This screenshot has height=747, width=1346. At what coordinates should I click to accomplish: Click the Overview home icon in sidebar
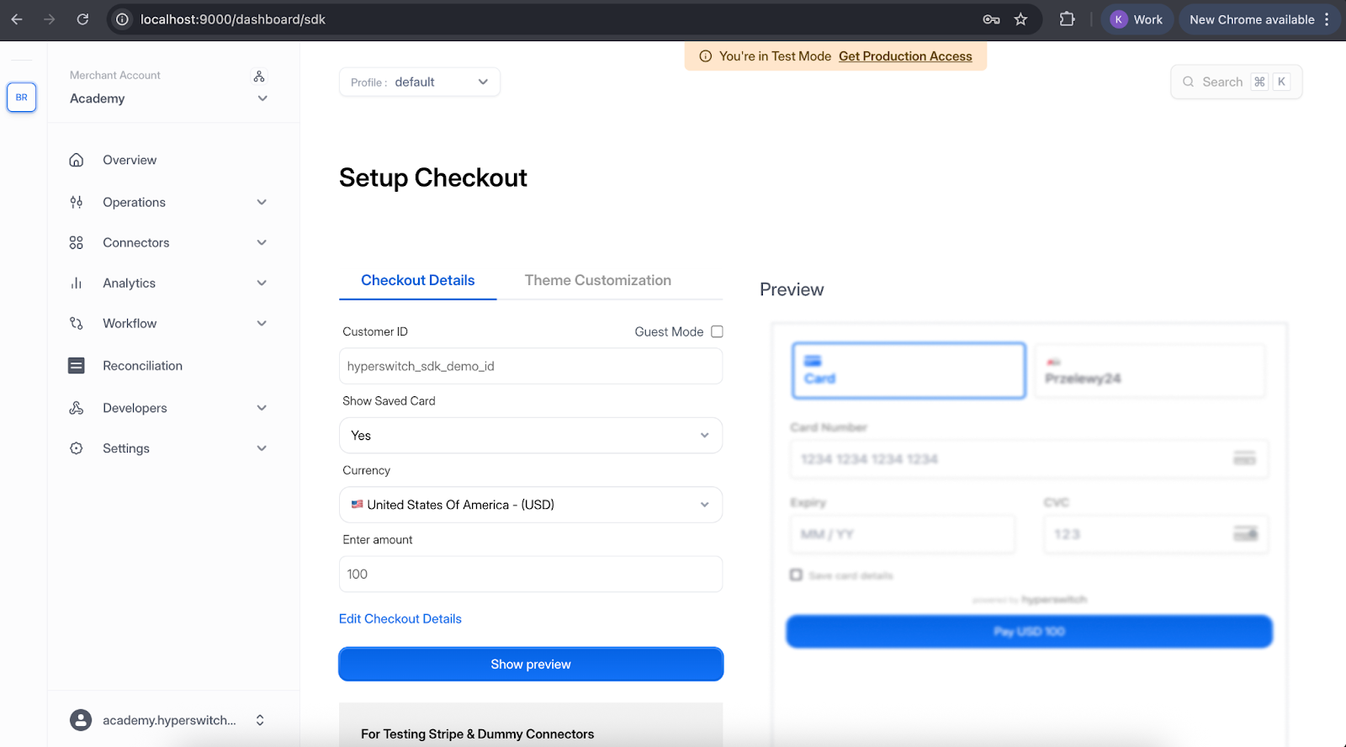[77, 160]
